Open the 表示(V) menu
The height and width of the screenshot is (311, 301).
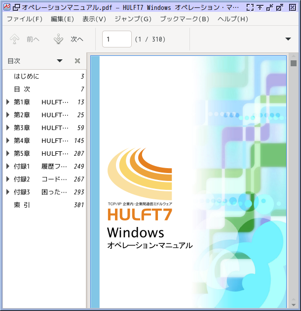[x=94, y=19]
